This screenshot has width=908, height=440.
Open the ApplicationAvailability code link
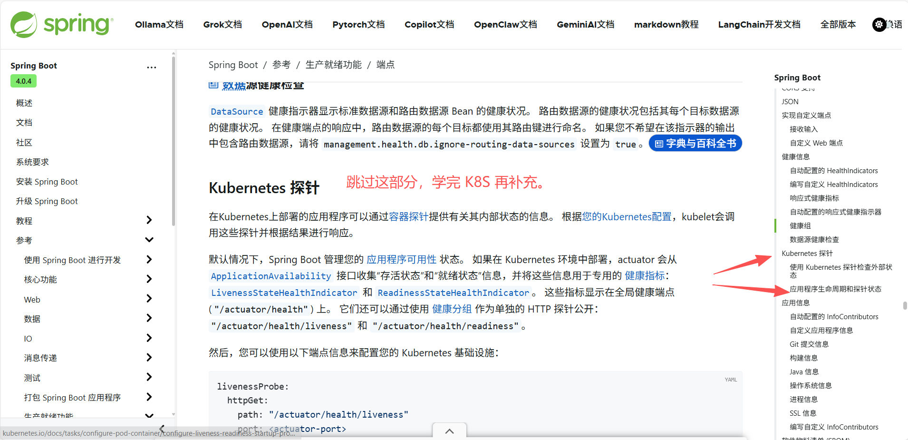pos(271,276)
